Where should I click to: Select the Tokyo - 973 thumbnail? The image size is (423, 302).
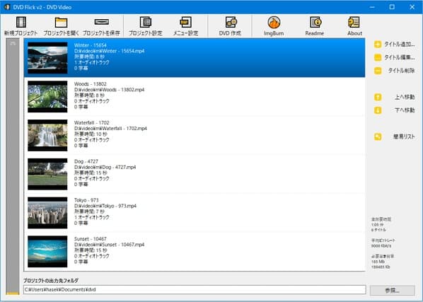click(47, 213)
